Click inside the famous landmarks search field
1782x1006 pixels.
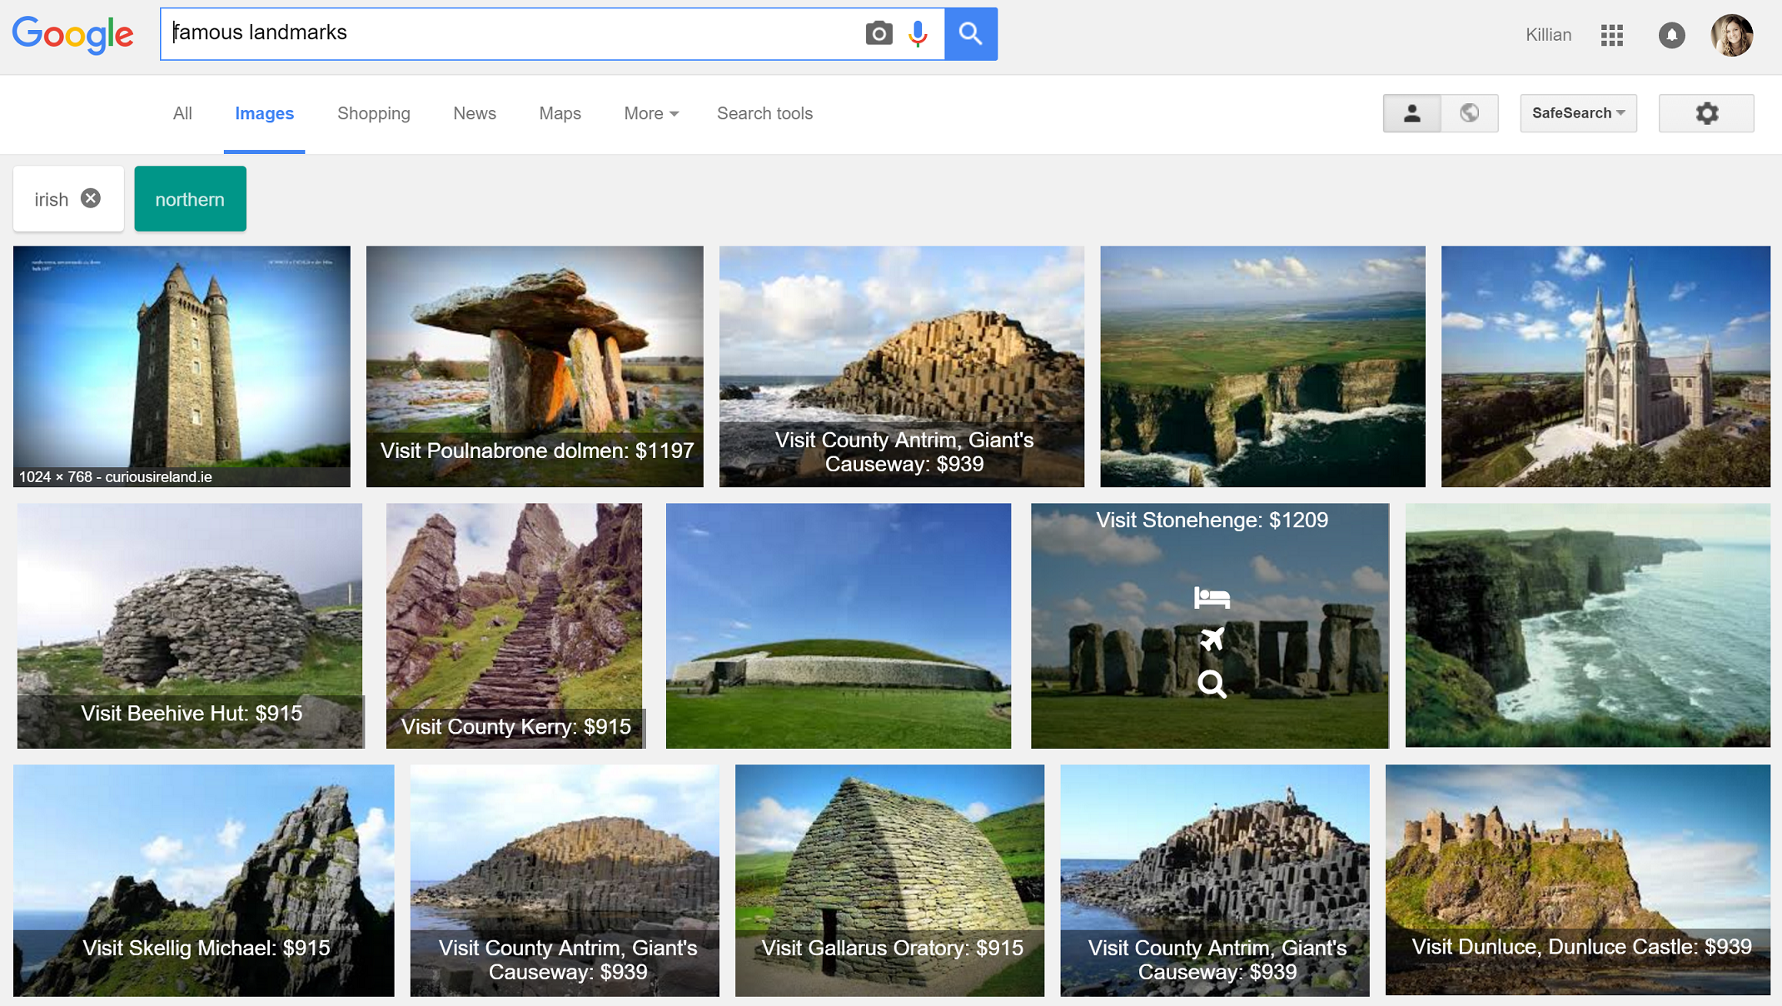[x=508, y=33]
